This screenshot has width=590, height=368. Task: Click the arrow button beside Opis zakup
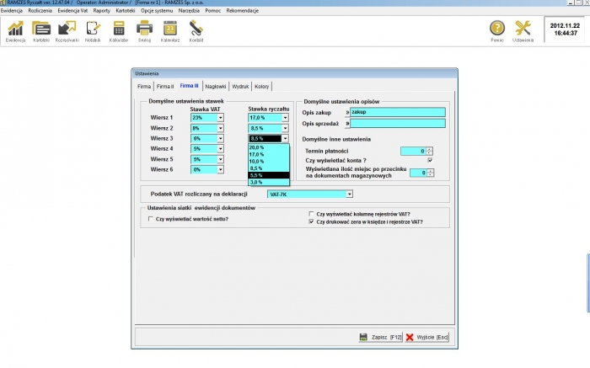coord(347,112)
